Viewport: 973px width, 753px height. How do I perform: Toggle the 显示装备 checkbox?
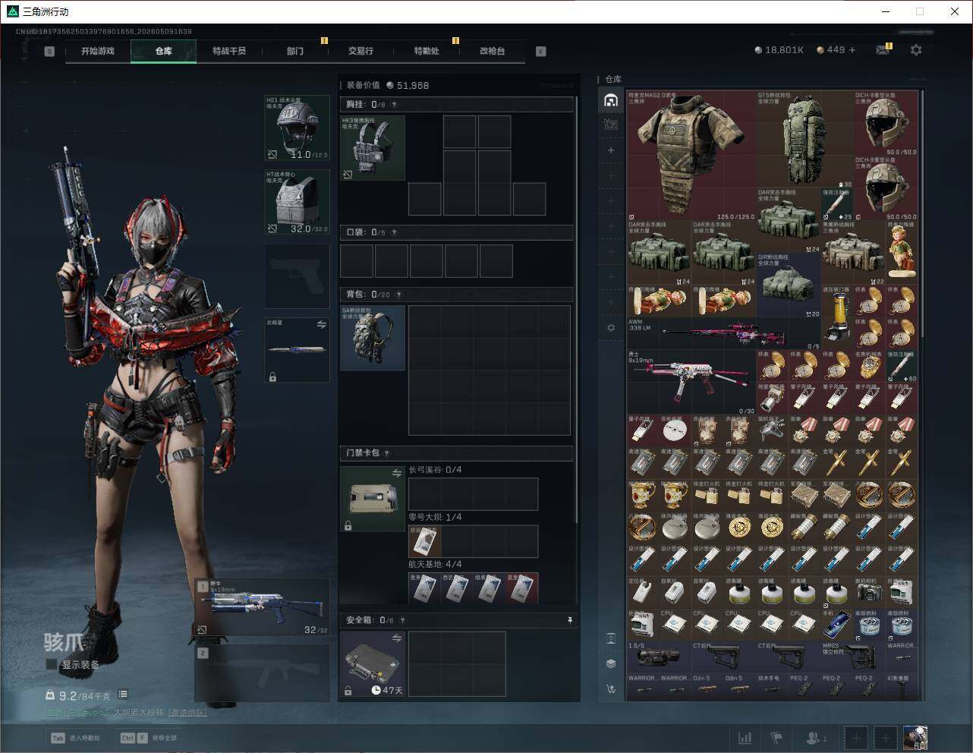click(52, 664)
